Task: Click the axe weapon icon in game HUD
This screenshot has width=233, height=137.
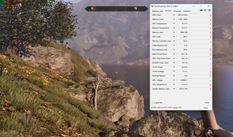Action: [210, 133]
